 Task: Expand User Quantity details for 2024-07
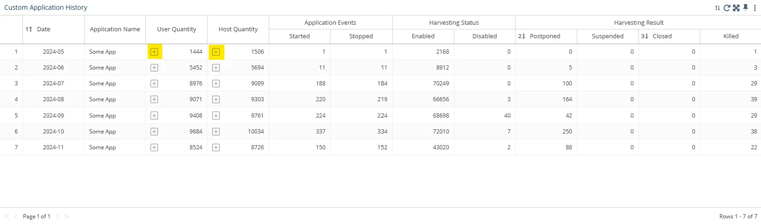coord(154,84)
